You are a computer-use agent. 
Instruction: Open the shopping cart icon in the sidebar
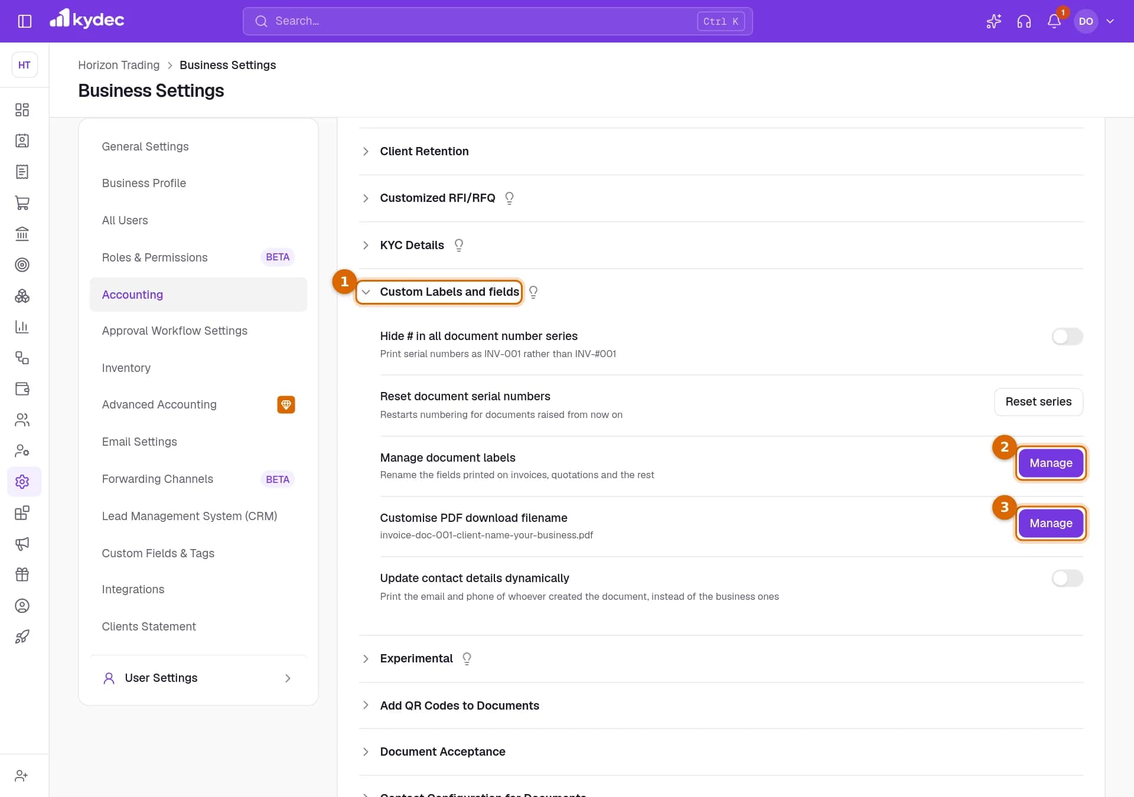pos(22,203)
